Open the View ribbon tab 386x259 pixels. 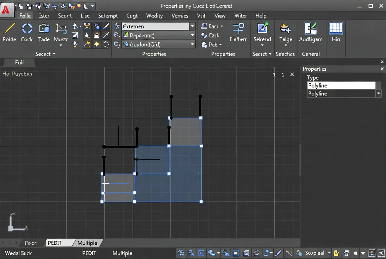pos(220,16)
